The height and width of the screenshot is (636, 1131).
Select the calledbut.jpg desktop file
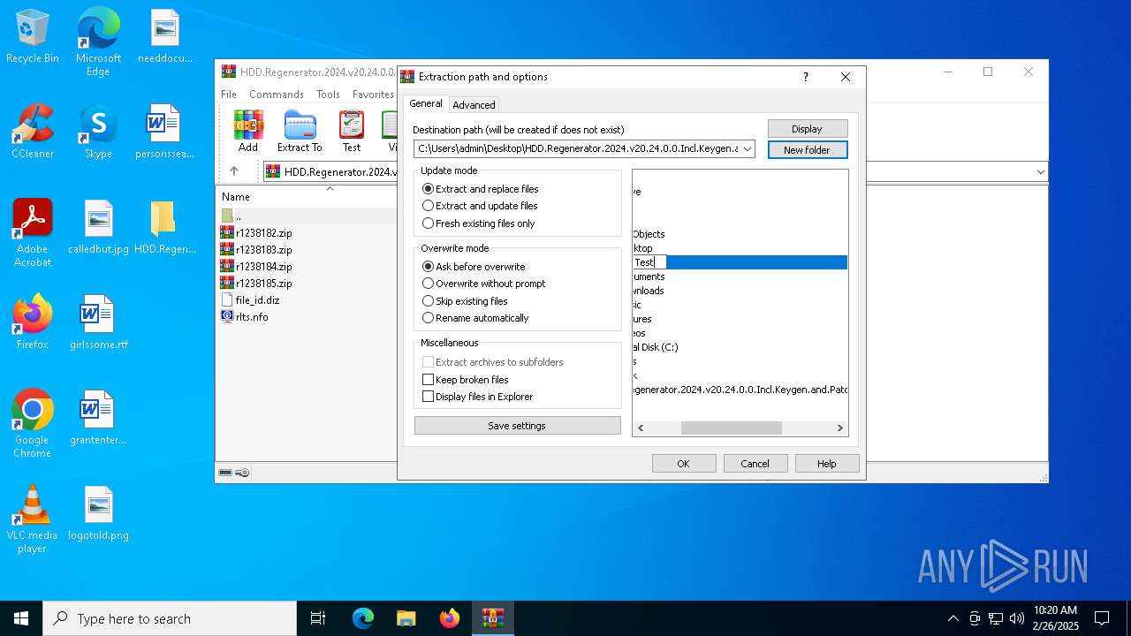click(98, 227)
